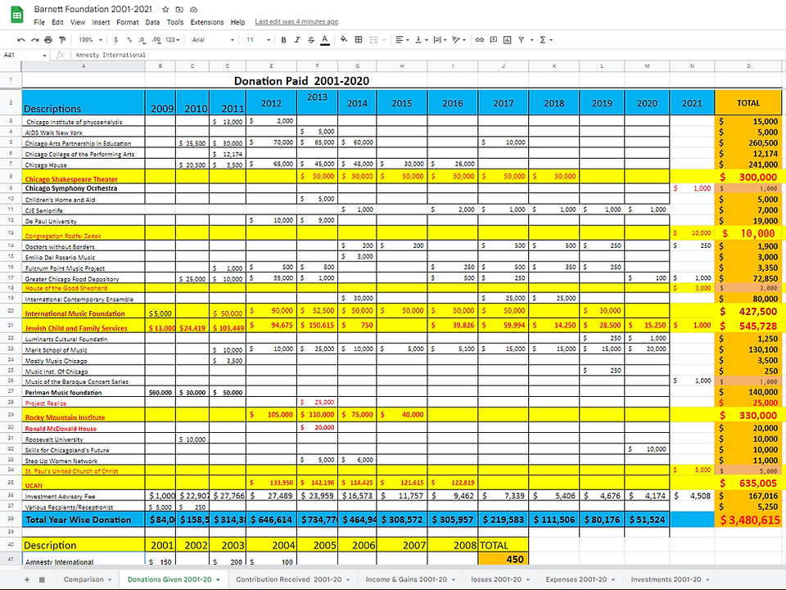Select the 'Rocky Mountain Institute' cell
Viewport: 786px width, 590px height.
coord(84,415)
